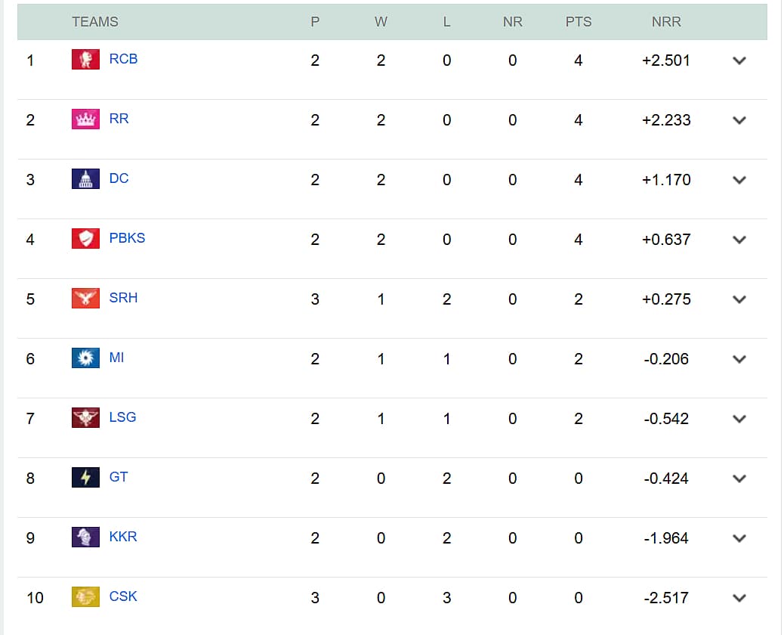
Task: Click the PTS column header
Action: point(579,22)
